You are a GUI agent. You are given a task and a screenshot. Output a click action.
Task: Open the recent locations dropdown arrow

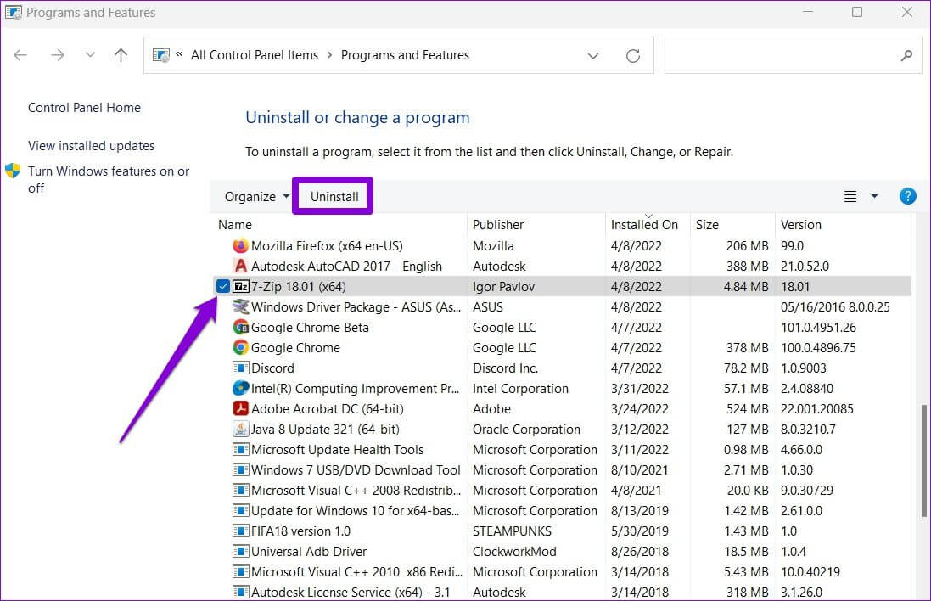(x=90, y=54)
